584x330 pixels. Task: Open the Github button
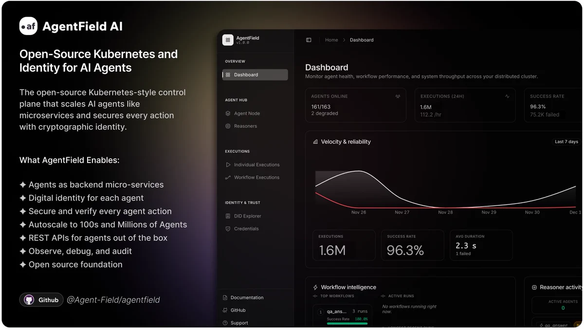pos(41,300)
